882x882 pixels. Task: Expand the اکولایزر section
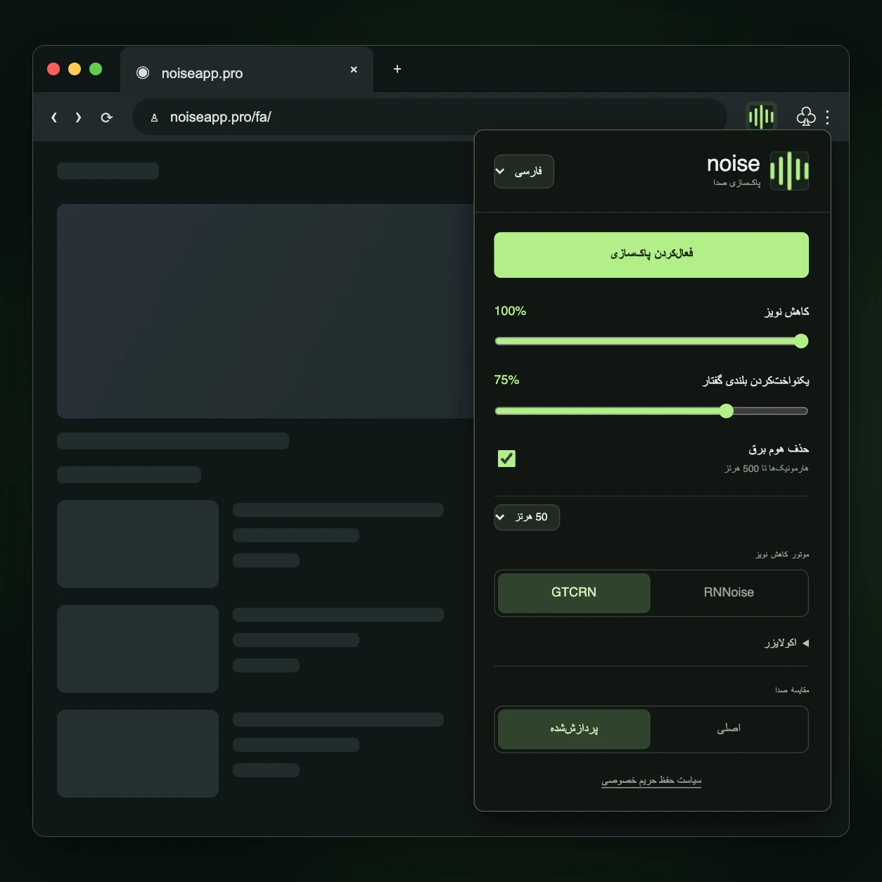(786, 643)
